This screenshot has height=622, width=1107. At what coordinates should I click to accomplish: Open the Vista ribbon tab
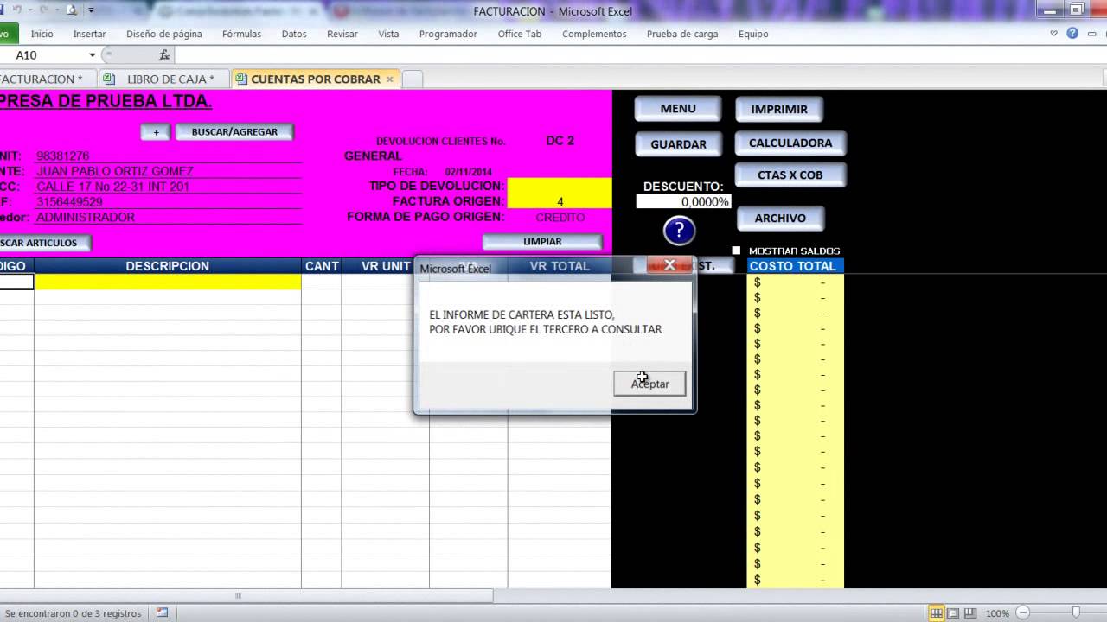[388, 34]
